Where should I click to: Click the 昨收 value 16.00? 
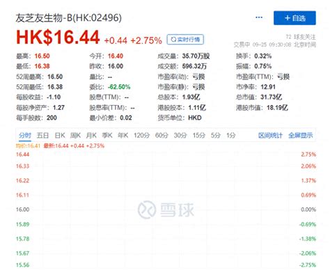click(x=116, y=66)
